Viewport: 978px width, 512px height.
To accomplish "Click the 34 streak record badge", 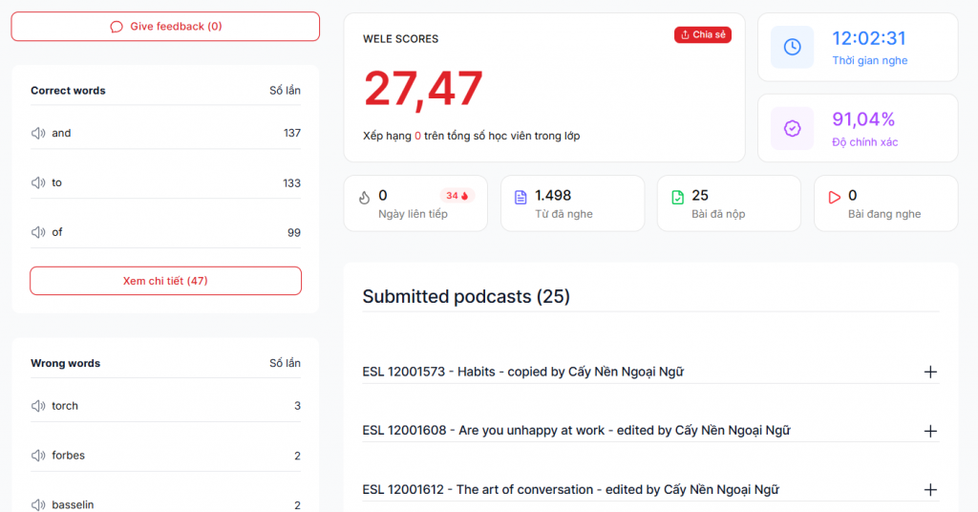I will click(457, 196).
